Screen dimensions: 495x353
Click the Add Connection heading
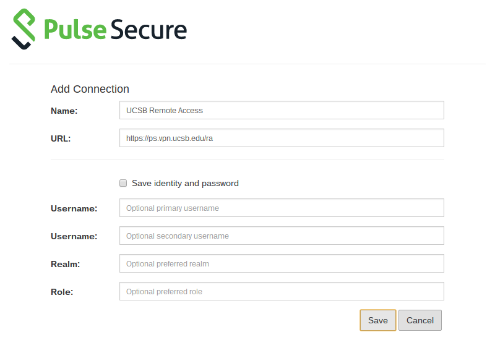(x=90, y=89)
